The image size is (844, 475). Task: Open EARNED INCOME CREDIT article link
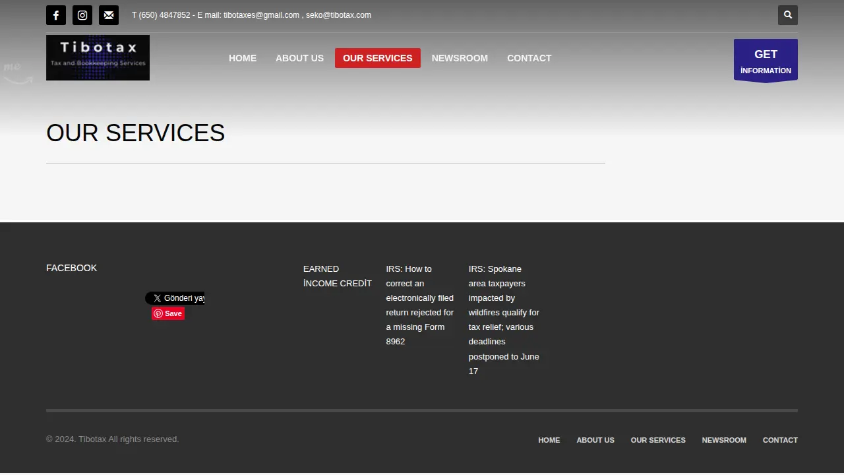[338, 276]
